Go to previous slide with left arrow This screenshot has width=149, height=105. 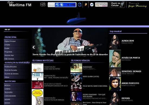click(34, 47)
